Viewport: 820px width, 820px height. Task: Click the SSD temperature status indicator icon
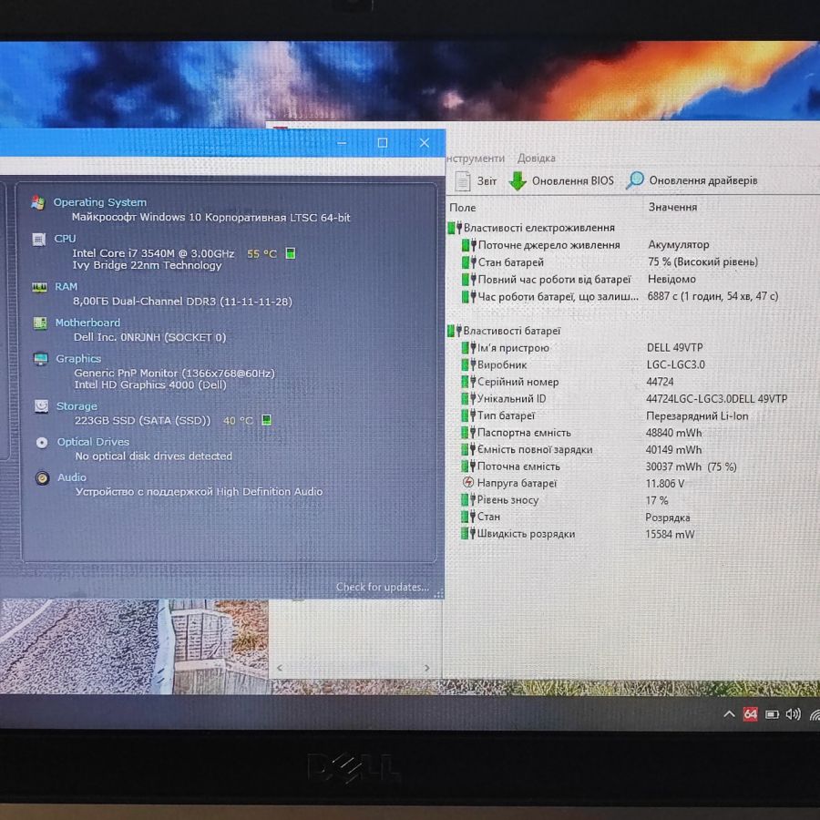click(266, 420)
